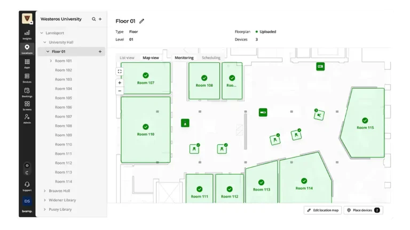Screen dimensions: 410x230
Task: Switch to the List view tab
Action: coord(127,57)
